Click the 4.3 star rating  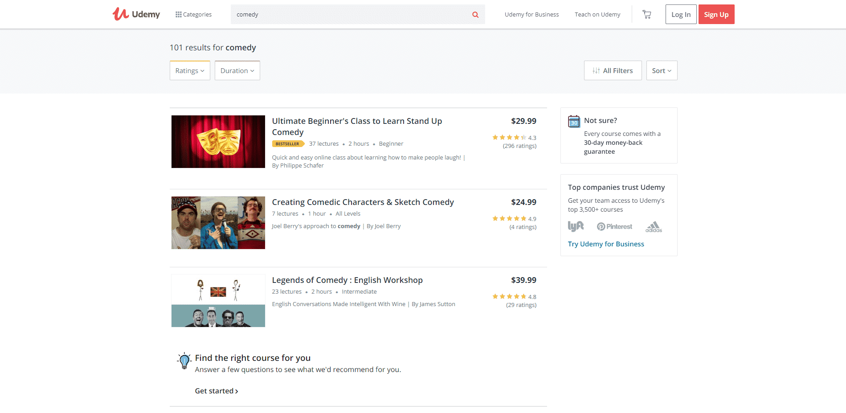[x=514, y=138]
